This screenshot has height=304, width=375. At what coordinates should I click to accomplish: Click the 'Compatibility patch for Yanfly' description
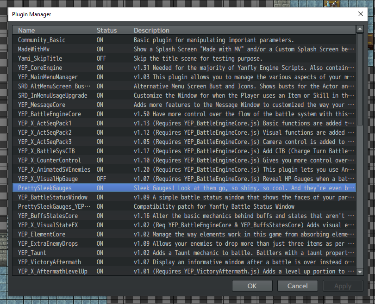[x=214, y=207]
